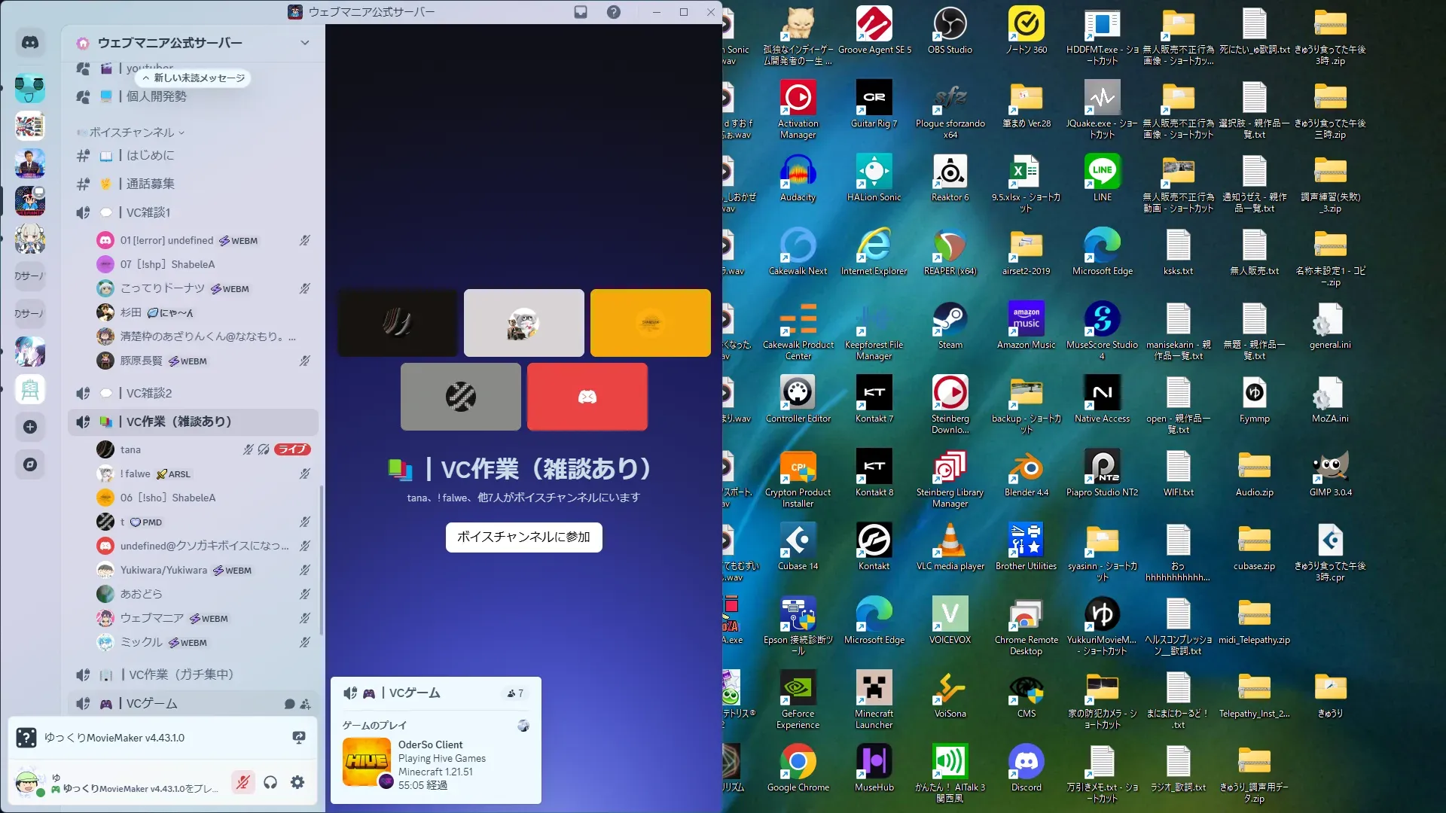The width and height of the screenshot is (1446, 813).
Task: Jump to new unread messages pill
Action: [x=194, y=78]
